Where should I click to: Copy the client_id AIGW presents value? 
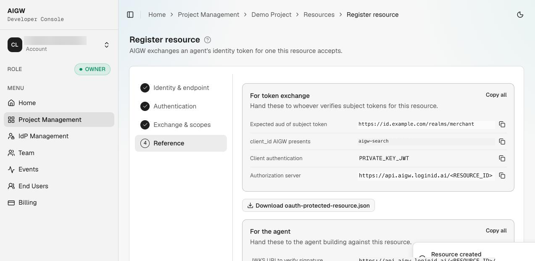click(502, 142)
